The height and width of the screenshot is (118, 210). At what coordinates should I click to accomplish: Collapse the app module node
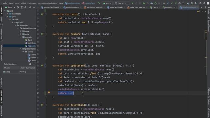pyautogui.click(x=5, y=11)
